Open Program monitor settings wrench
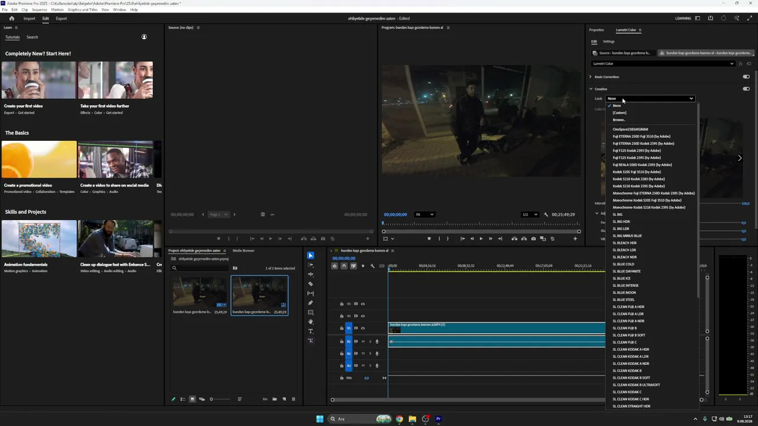758x426 pixels. 546,214
